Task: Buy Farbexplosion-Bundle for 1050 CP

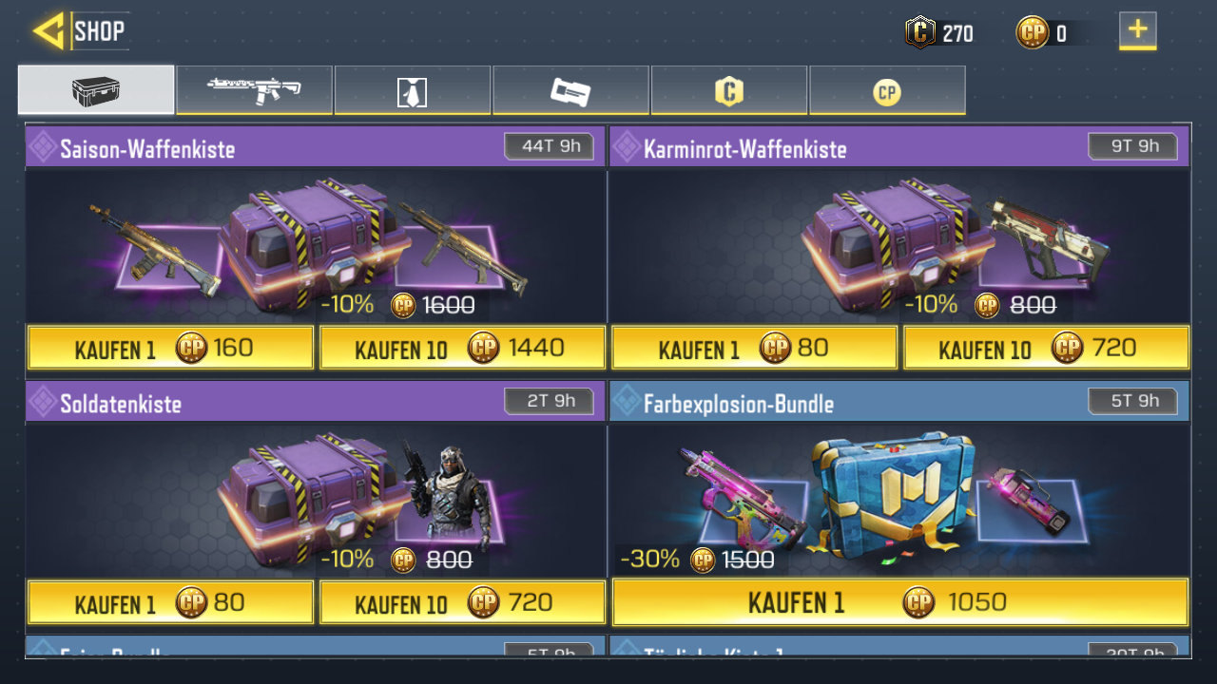Action: coord(900,602)
